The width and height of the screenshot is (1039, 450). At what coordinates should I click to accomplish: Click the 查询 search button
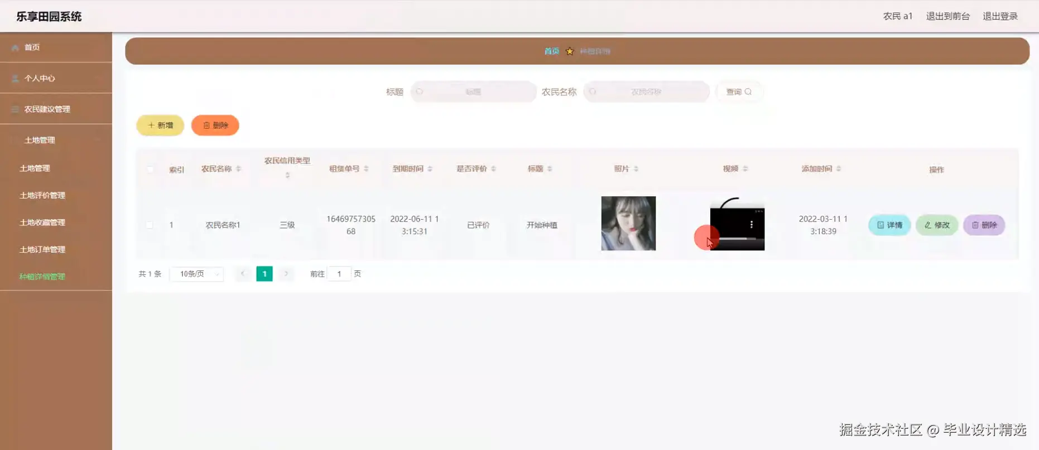tap(739, 92)
